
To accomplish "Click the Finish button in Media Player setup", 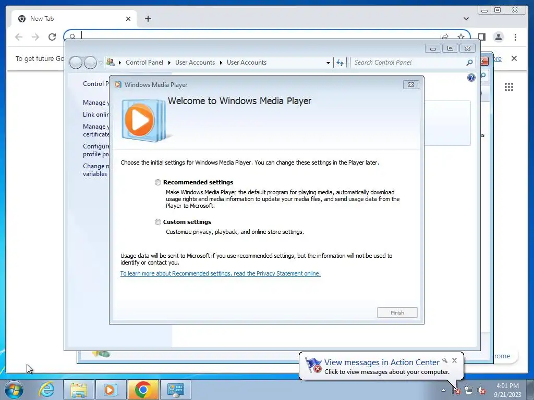I will tap(397, 312).
